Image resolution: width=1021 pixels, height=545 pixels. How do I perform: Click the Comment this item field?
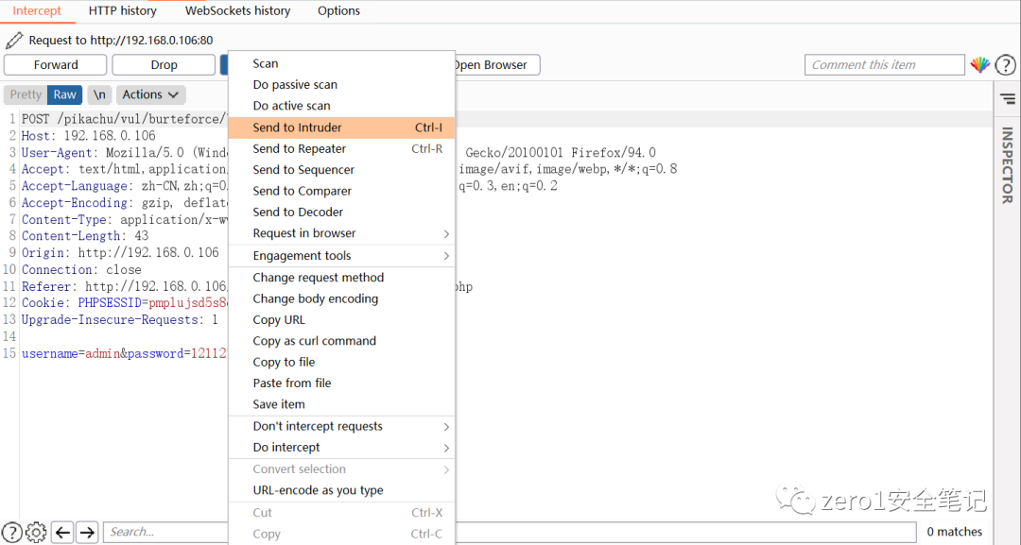pyautogui.click(x=884, y=65)
